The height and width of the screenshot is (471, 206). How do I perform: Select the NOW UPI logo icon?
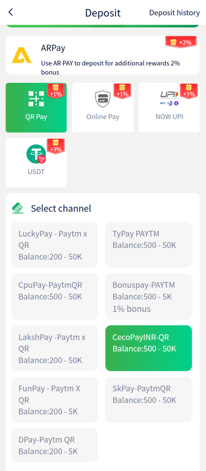point(169,98)
